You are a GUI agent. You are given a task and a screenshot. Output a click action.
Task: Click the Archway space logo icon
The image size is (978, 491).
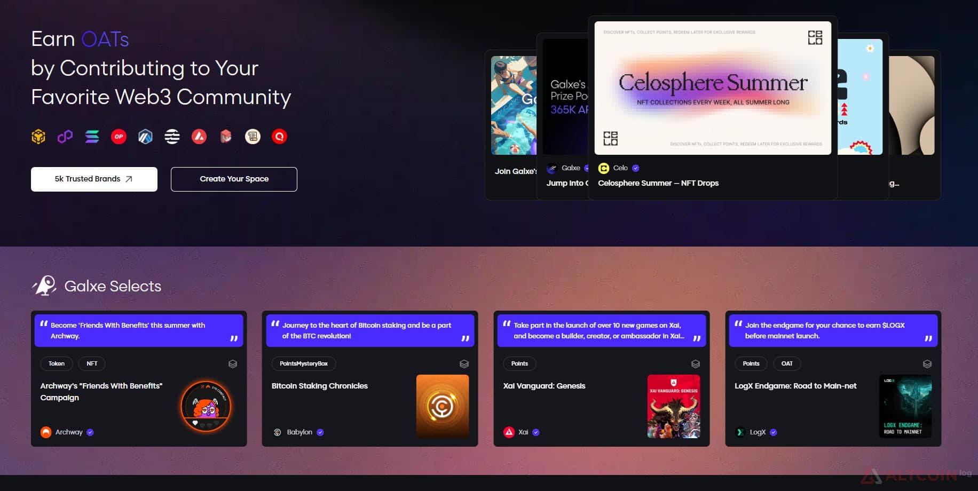coord(46,432)
